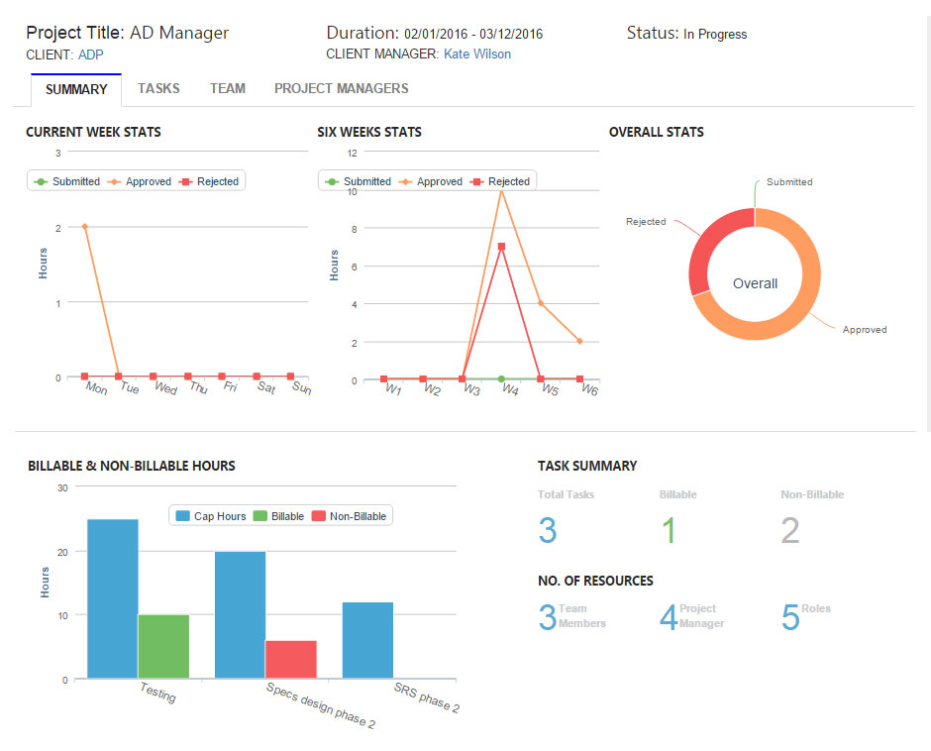Click the red Specs design Non-Billable bar

(x=290, y=659)
